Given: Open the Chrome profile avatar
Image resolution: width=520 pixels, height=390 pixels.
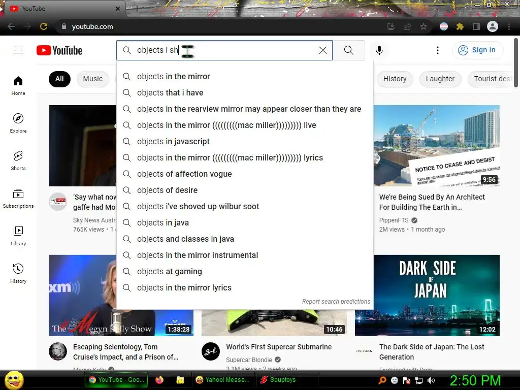Looking at the screenshot, I should tap(493, 26).
